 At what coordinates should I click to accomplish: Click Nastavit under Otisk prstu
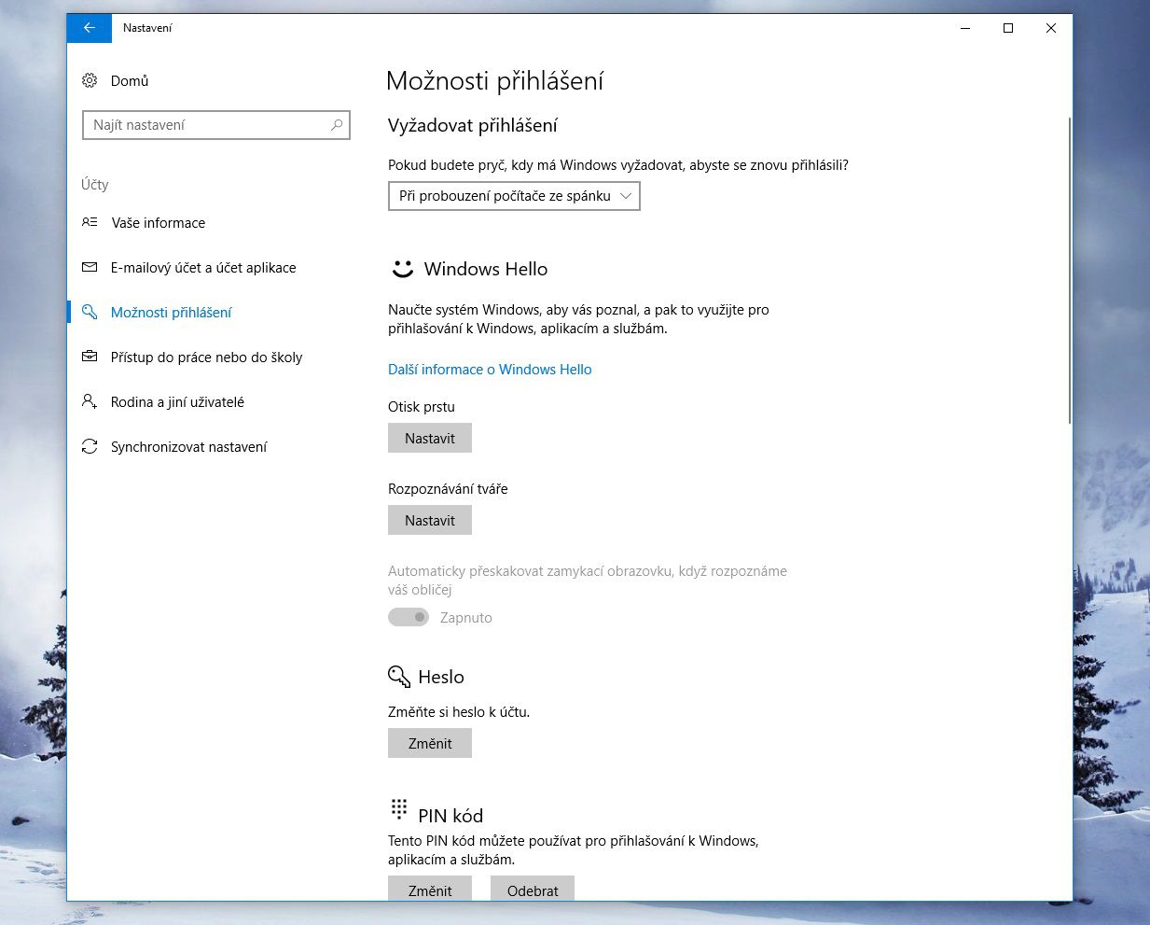[x=430, y=438]
